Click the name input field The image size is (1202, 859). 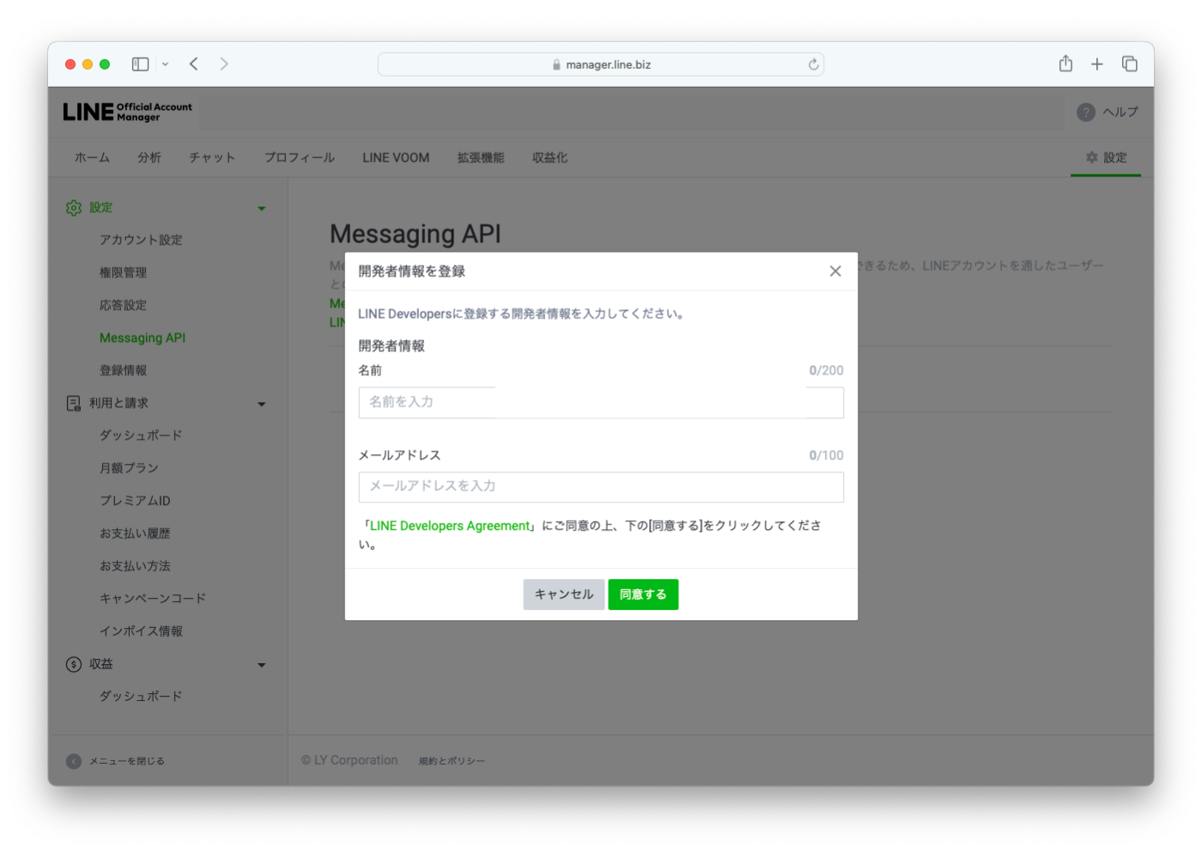pyautogui.click(x=601, y=402)
